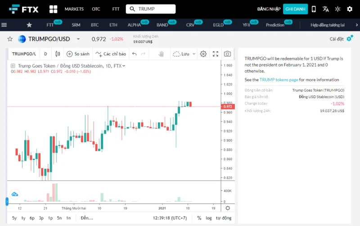The image size is (360, 226).
Task: Set chart range to 1n
Action: (x=68, y=218)
